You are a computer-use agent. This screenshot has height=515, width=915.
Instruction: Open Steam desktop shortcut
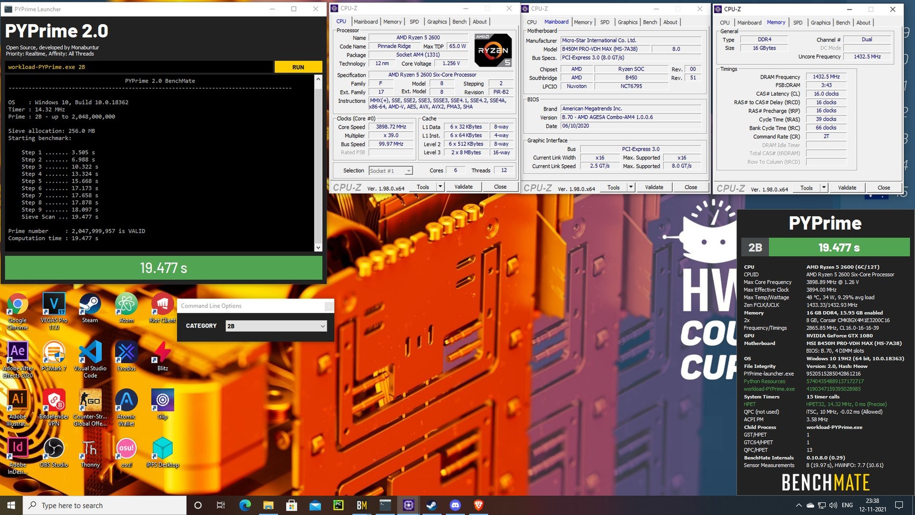point(90,308)
